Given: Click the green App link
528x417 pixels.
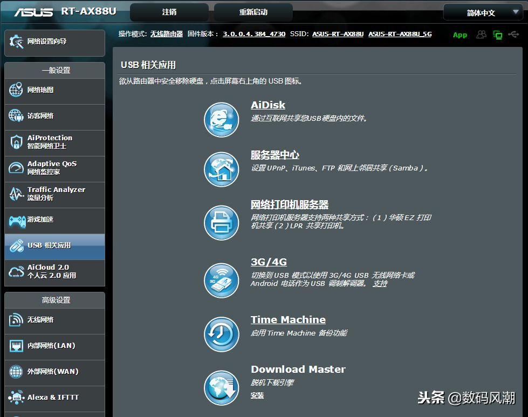Looking at the screenshot, I should tap(460, 35).
